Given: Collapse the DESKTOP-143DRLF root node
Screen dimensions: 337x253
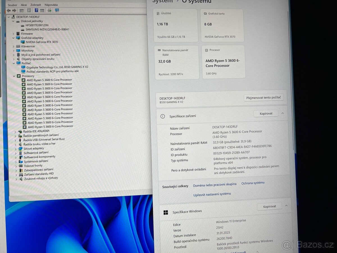Looking at the screenshot, I should tap(9, 17).
